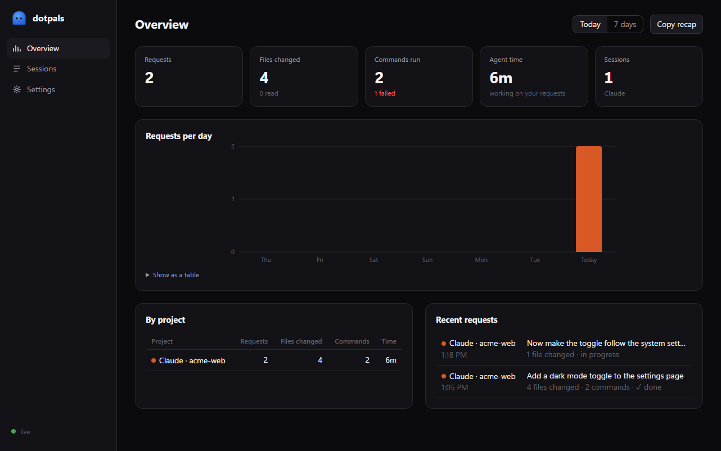The image size is (721, 451).
Task: Open the recent request about following system setting
Action: tap(564, 349)
